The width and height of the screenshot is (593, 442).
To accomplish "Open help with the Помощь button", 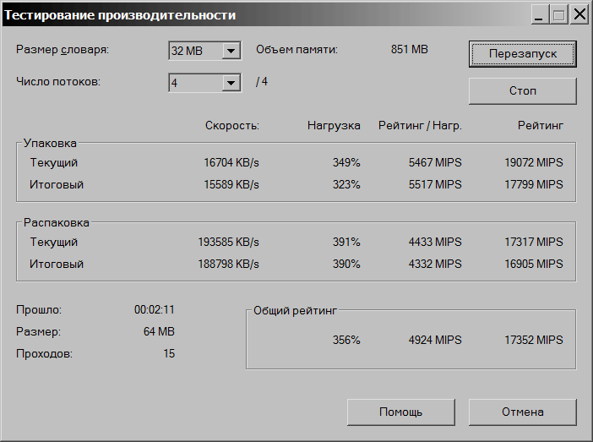I will pos(400,412).
